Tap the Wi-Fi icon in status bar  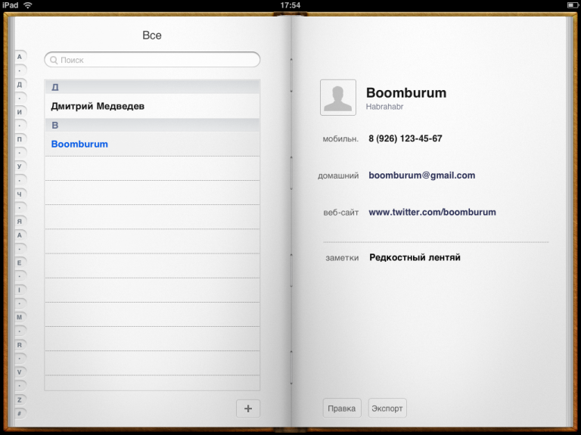click(28, 5)
